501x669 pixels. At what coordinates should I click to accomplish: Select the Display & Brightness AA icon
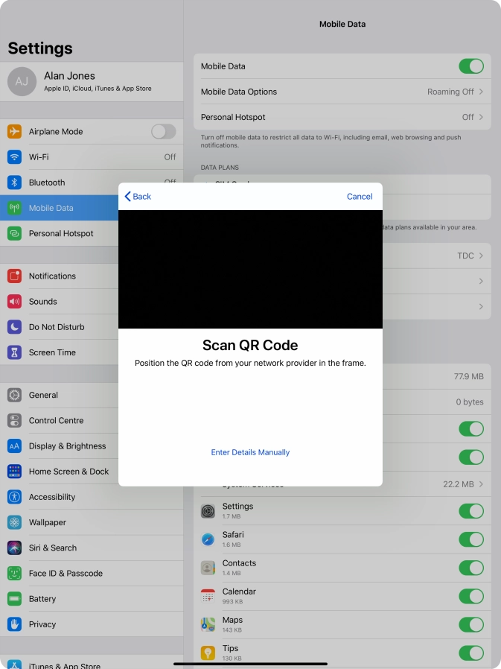14,446
